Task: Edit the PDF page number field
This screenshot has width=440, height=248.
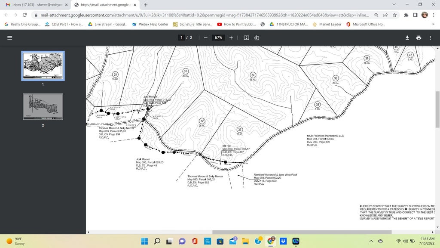Action: click(x=182, y=37)
